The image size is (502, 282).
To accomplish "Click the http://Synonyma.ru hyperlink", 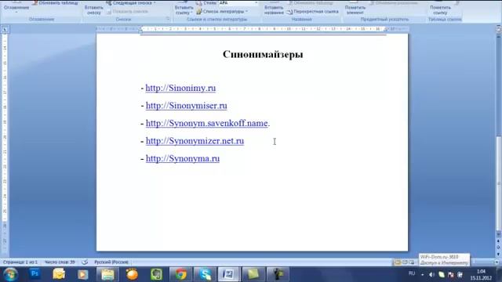I will 183,158.
